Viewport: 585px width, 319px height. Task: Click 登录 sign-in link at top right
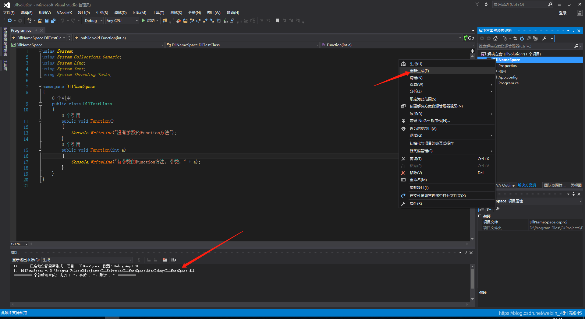pyautogui.click(x=562, y=13)
